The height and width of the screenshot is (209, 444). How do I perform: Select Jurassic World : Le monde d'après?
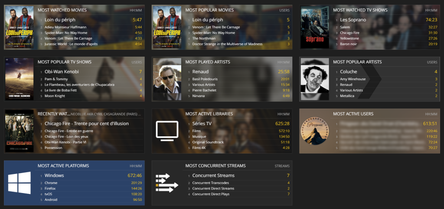pos(71,44)
